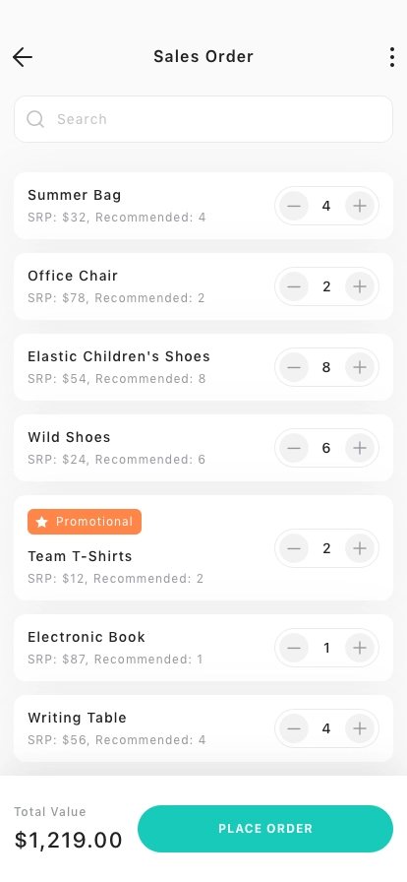Click the magnifier search icon
The height and width of the screenshot is (882, 407).
coord(35,119)
